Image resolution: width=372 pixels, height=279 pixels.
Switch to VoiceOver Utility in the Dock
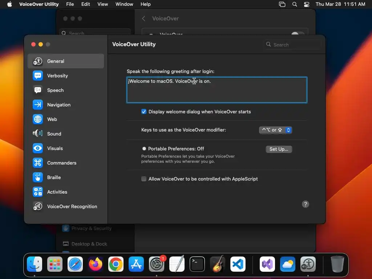308,264
